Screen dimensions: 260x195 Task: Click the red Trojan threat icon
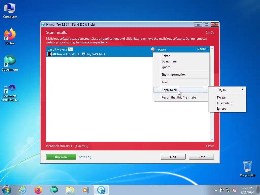pos(153,49)
